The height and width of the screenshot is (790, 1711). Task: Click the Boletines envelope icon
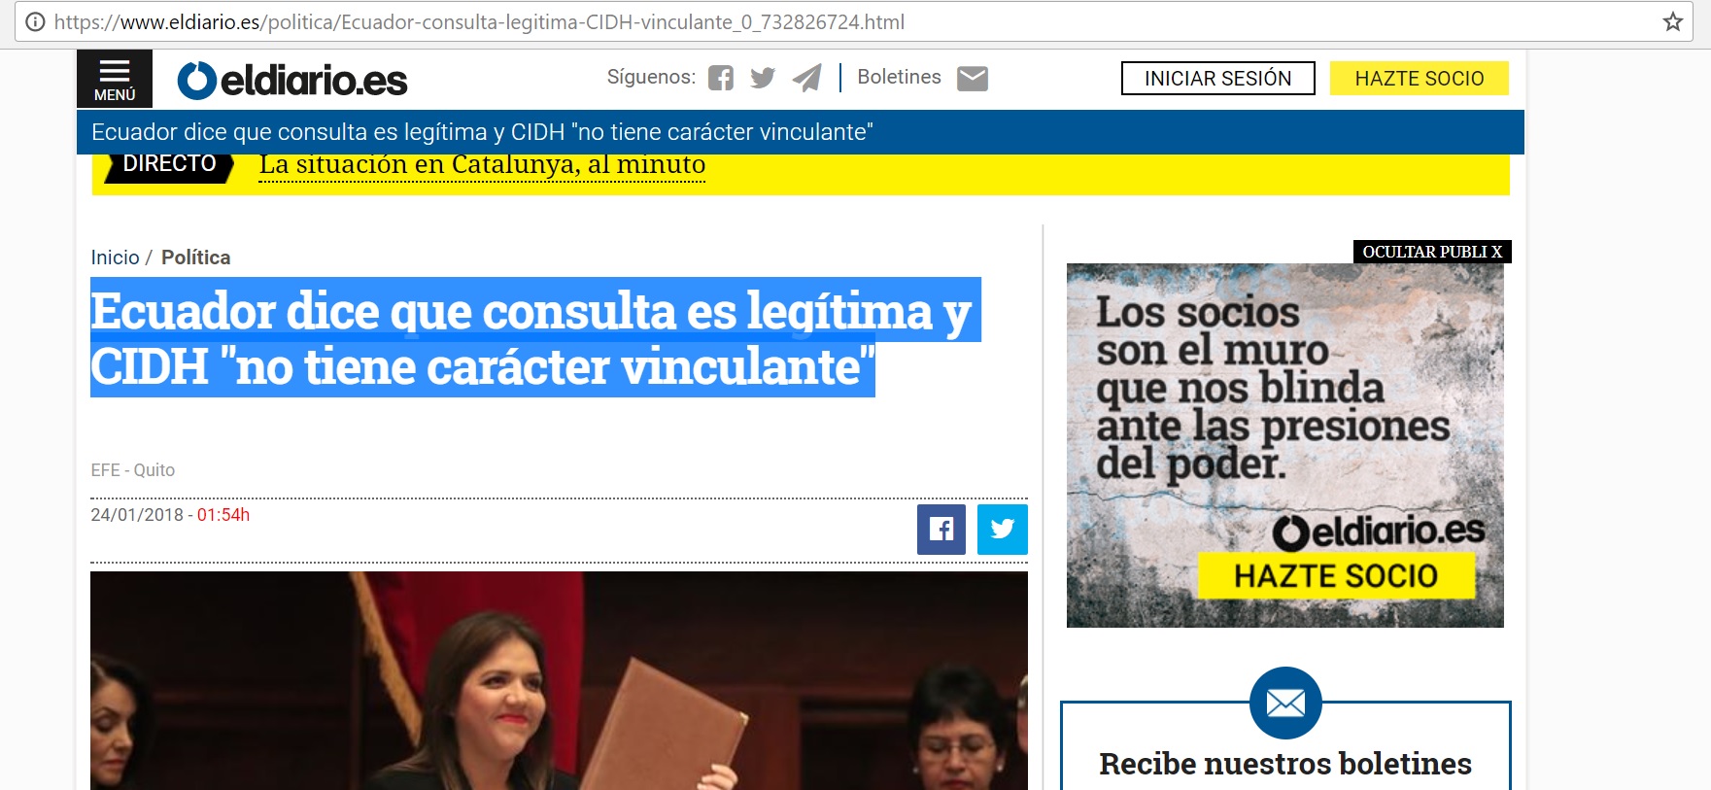point(972,78)
